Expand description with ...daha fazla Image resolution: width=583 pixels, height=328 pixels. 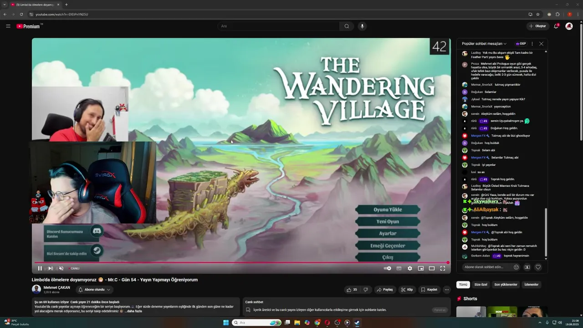[x=133, y=311]
